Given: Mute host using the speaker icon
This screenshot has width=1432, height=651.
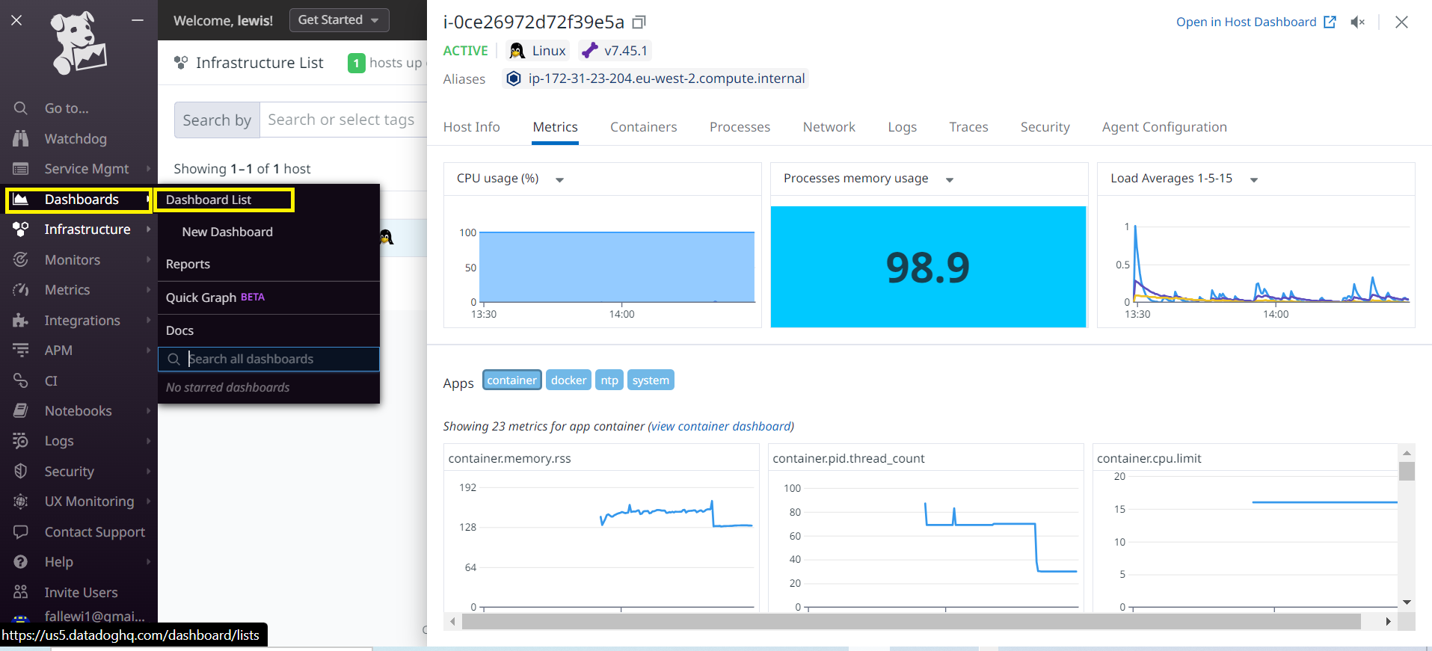Looking at the screenshot, I should (1358, 22).
